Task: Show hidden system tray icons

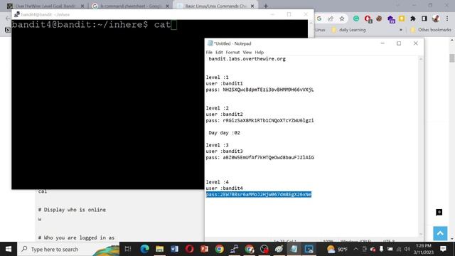Action: pos(355,249)
